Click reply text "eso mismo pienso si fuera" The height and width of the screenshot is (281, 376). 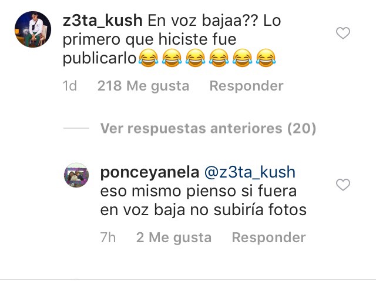click(199, 191)
